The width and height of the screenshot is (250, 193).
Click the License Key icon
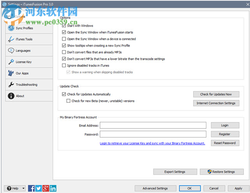pos(11,62)
